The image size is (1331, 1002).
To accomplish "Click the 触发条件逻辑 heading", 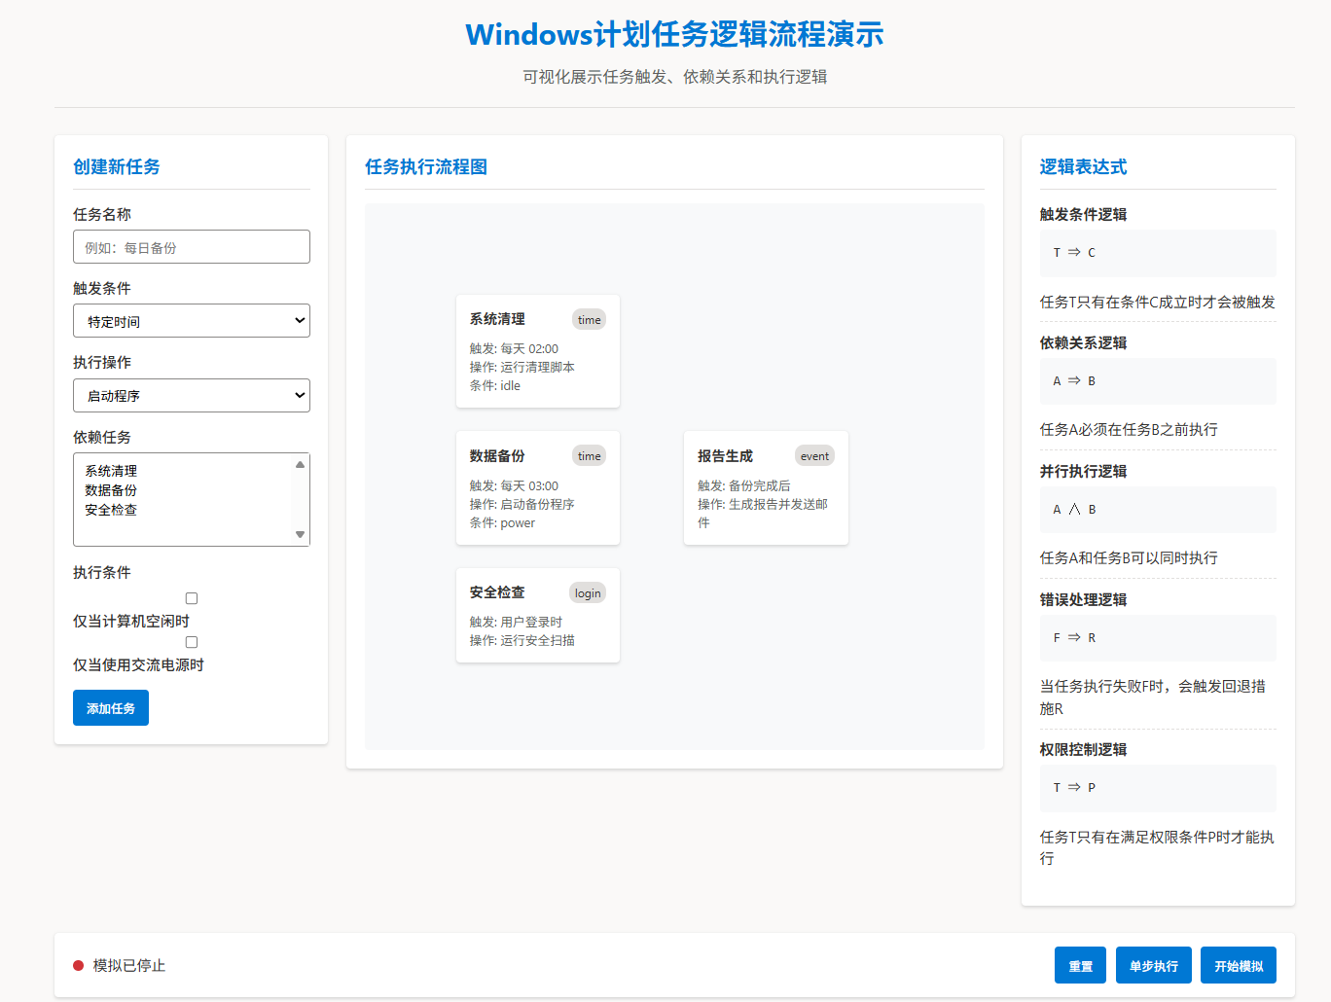I will (1083, 214).
